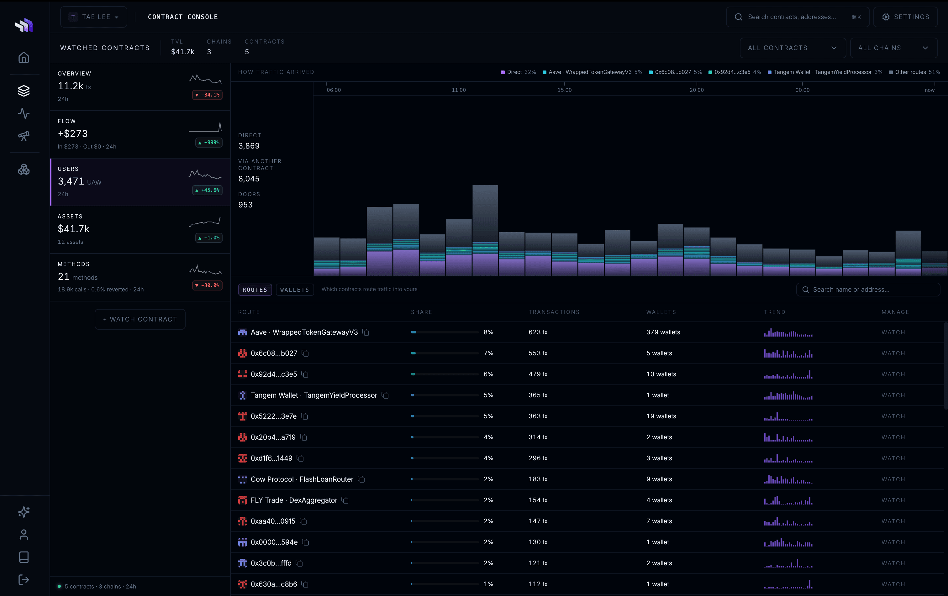Click the Watch Contract button
This screenshot has height=596, width=948.
coord(140,319)
